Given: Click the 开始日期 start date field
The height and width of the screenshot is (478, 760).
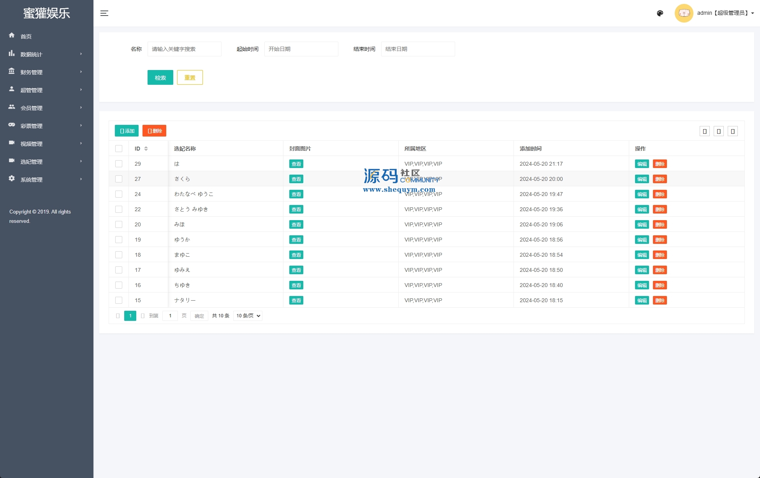Looking at the screenshot, I should [301, 49].
